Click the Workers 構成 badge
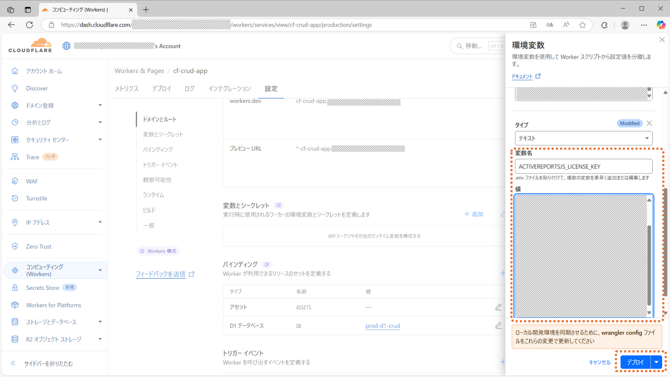Screen dimensions: 670x377 [158, 251]
